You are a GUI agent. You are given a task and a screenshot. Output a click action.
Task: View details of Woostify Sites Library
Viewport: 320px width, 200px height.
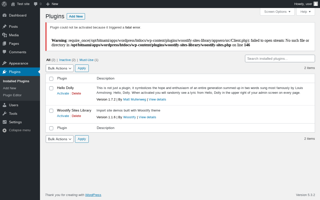click(147, 117)
